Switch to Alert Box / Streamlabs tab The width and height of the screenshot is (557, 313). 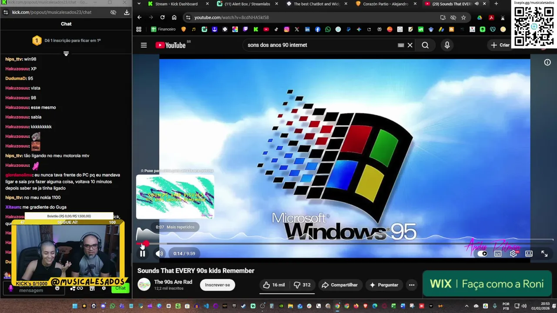(247, 4)
